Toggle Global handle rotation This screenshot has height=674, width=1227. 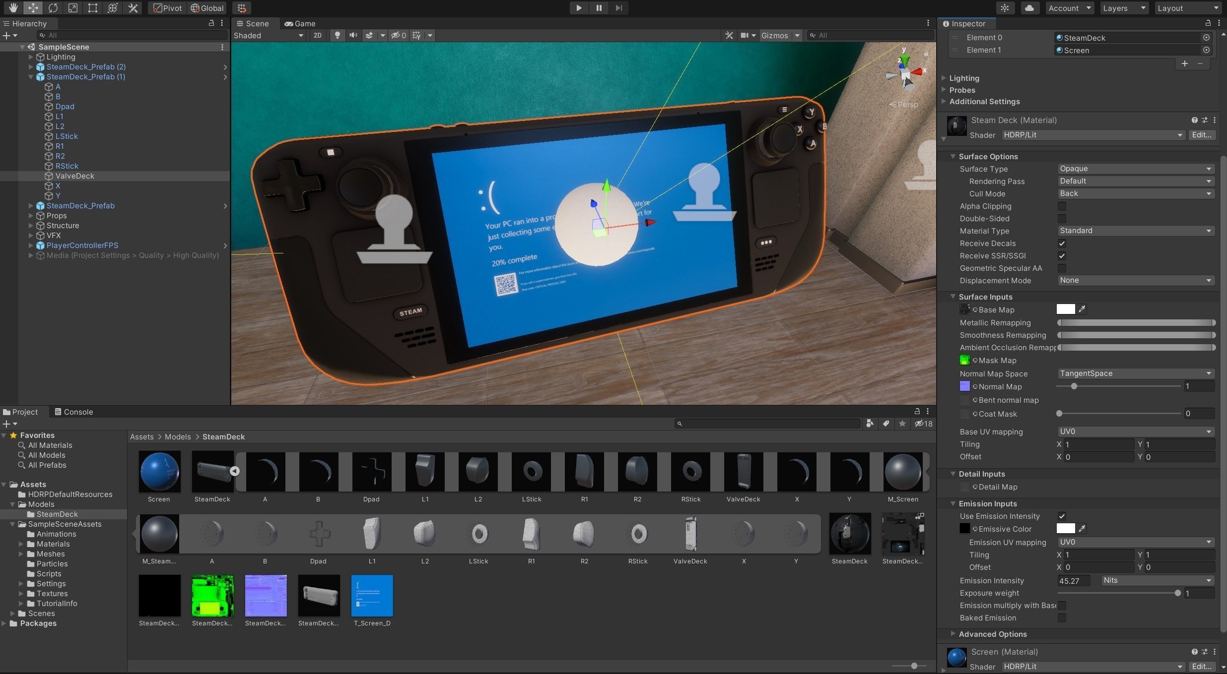(x=207, y=8)
